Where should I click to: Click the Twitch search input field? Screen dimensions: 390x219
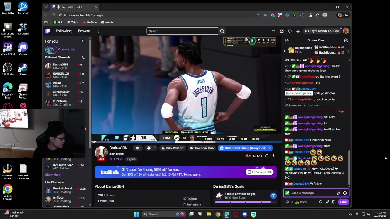point(182,31)
